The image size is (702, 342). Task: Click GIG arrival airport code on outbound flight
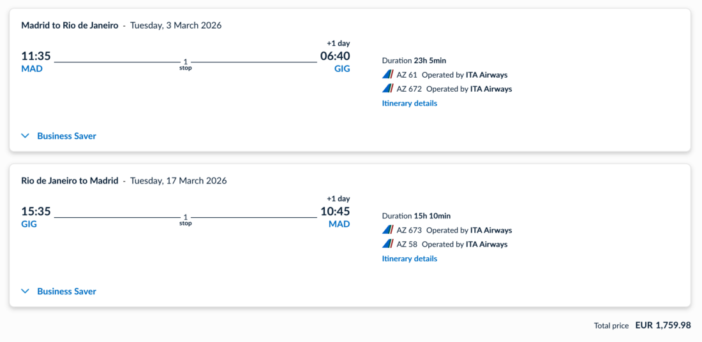tap(342, 69)
